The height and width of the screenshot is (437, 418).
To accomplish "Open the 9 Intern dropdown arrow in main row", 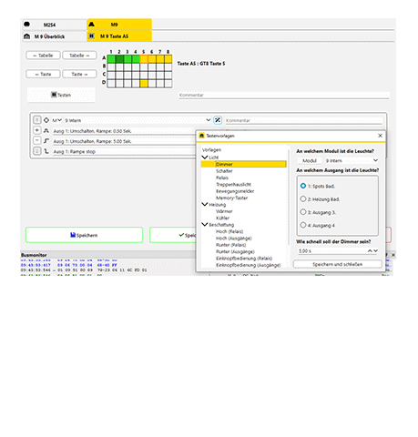I will click(209, 120).
